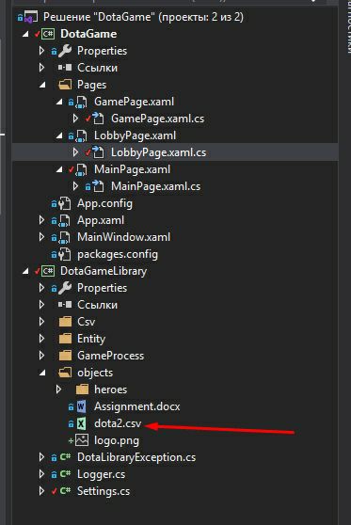The image size is (351, 525).
Task: Collapse the MainPage.xaml node
Action: 59,169
